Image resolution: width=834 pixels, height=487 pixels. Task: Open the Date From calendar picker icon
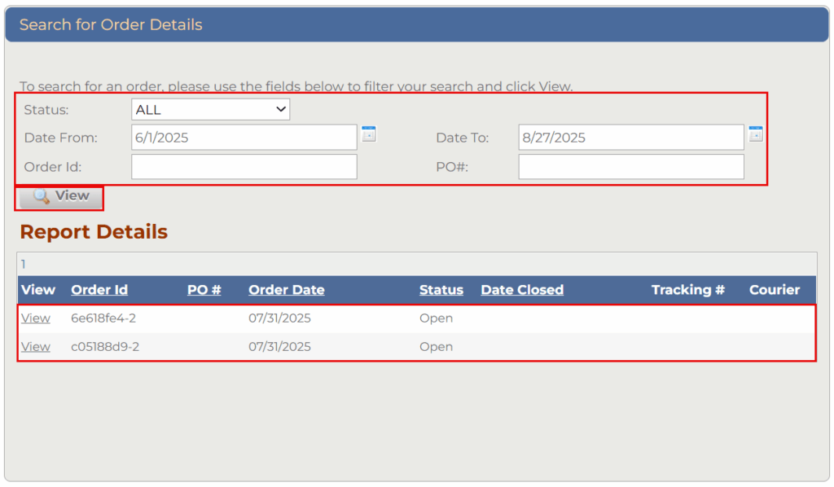tap(369, 134)
